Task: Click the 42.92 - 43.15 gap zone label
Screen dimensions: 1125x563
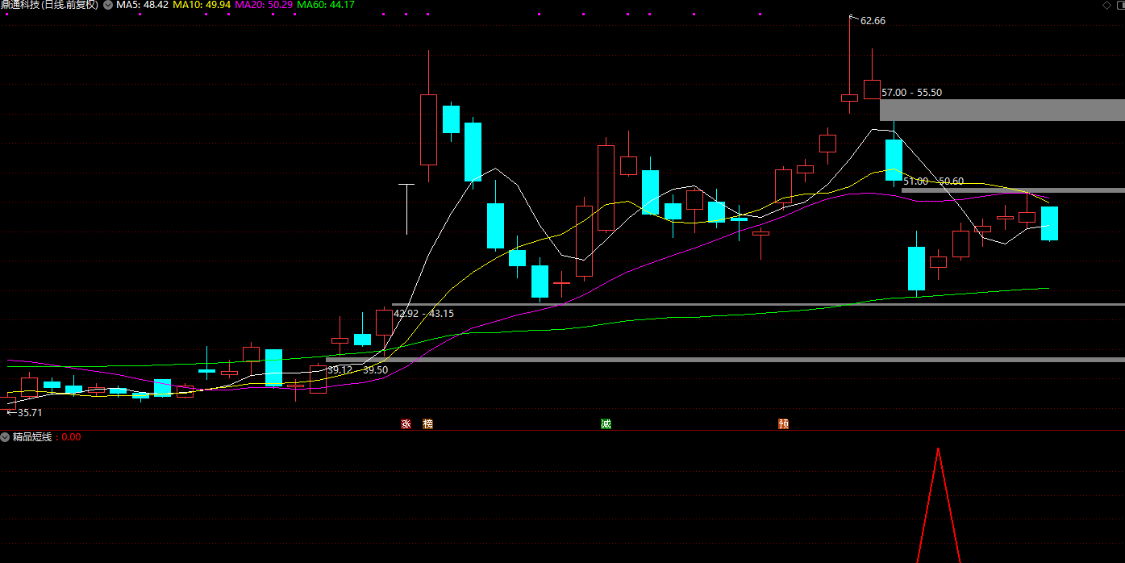Action: pos(423,314)
